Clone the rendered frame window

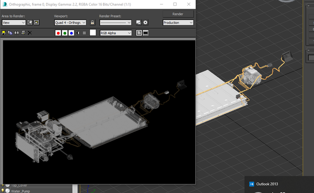click(x=17, y=33)
